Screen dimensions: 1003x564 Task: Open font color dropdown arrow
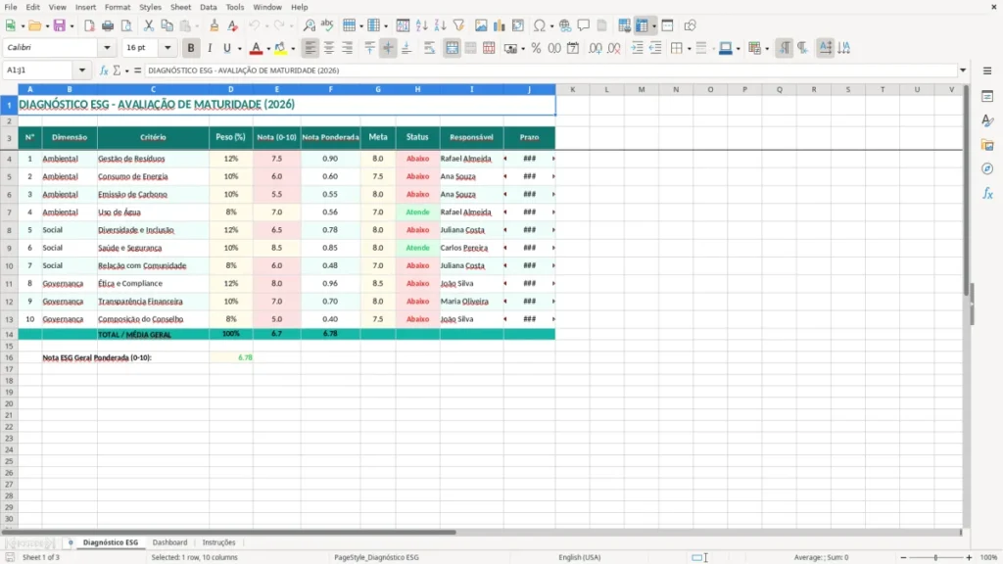268,49
